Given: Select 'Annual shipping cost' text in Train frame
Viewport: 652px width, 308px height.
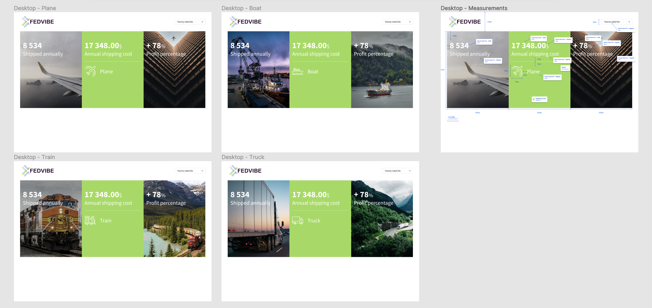Looking at the screenshot, I should click(108, 203).
